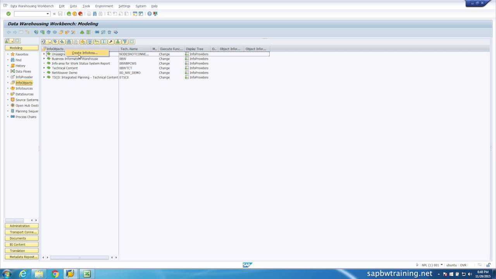This screenshot has height=279, width=496.
Task: Select DataSources in the Modeling tree
Action: coord(24,94)
